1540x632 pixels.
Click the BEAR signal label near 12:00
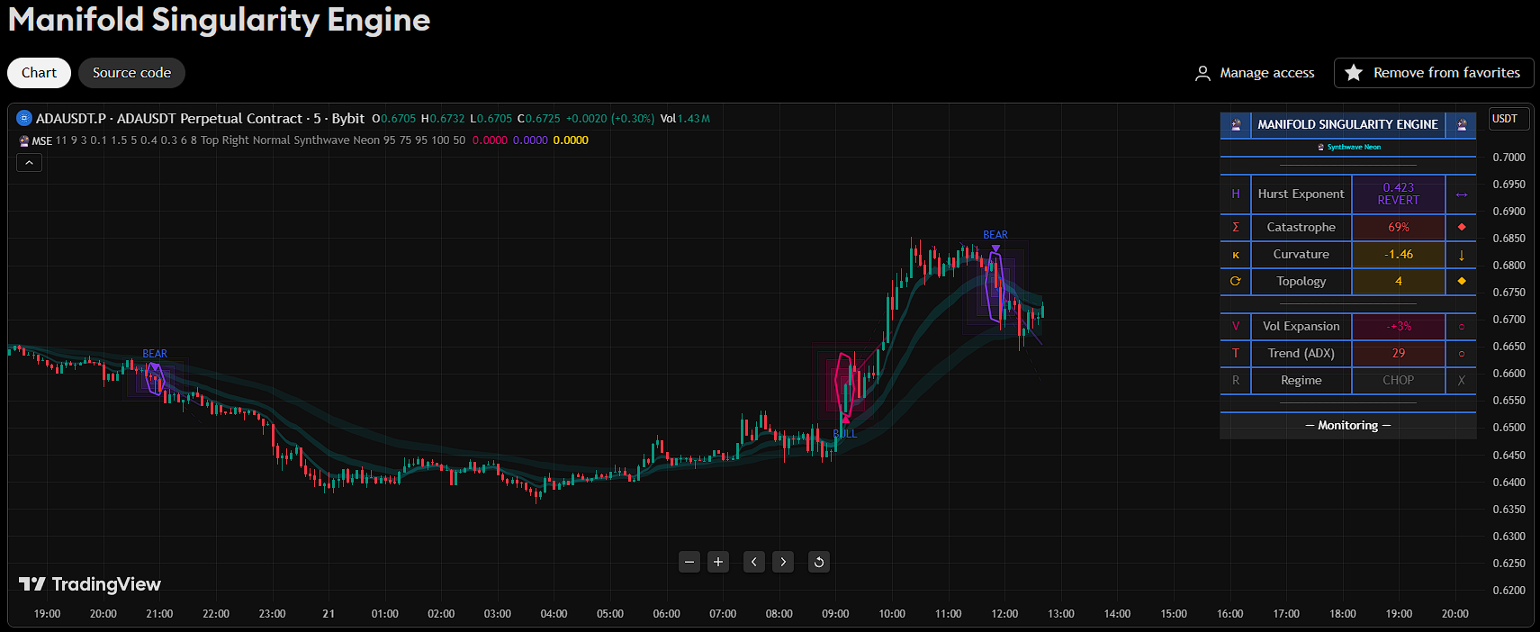[x=995, y=235]
